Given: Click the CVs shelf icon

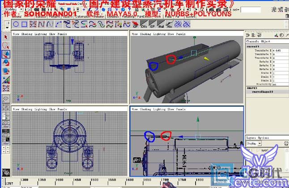Looking at the screenshot, I should click(144, 24).
